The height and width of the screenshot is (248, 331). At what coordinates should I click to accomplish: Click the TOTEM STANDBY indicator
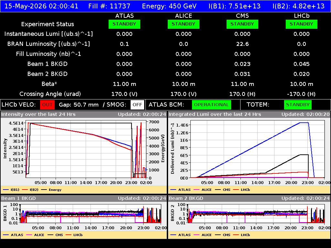click(298, 105)
